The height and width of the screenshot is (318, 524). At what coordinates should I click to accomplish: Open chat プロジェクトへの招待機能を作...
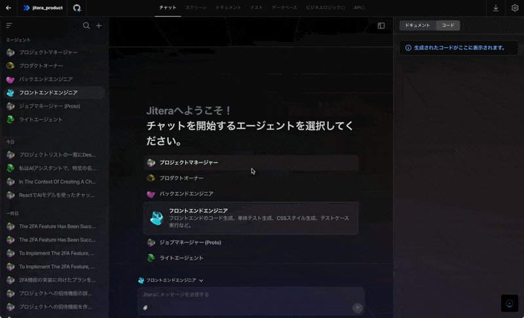[x=54, y=307]
